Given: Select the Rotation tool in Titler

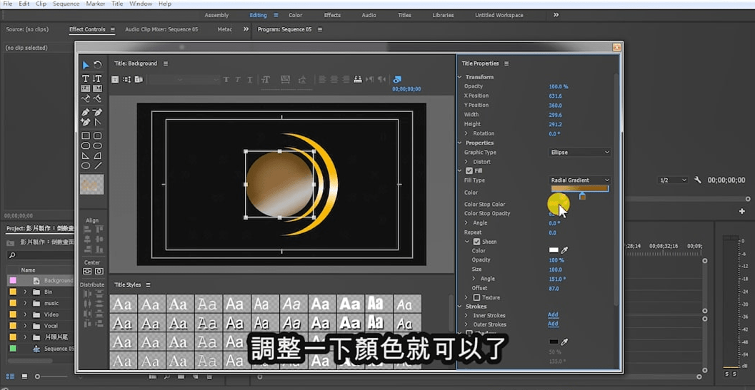Looking at the screenshot, I should coord(98,65).
